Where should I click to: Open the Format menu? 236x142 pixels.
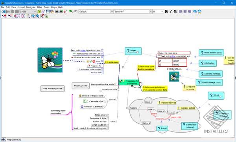pos(21,7)
